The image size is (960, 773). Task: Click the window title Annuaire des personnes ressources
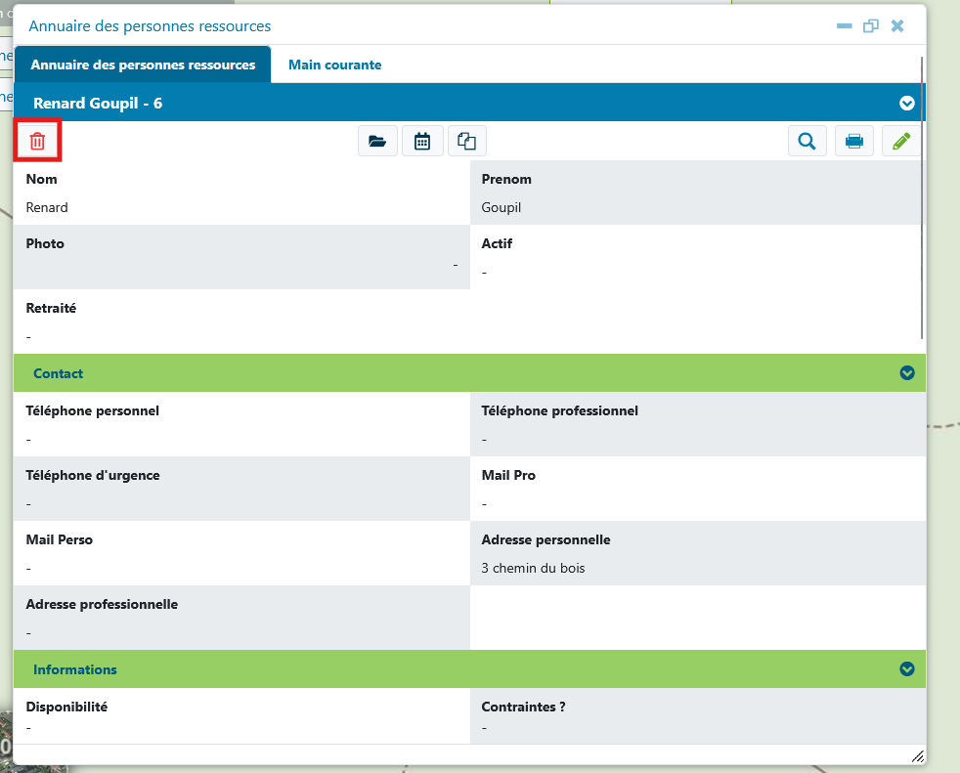(150, 26)
